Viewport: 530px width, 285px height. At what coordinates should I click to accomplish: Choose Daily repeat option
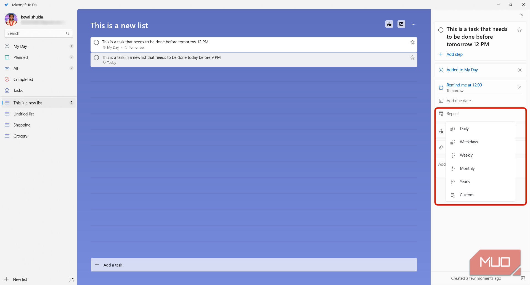click(480, 129)
